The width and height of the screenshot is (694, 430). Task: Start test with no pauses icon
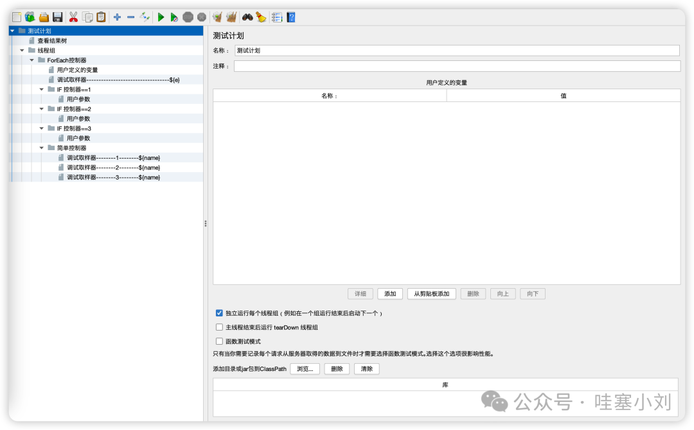[174, 17]
